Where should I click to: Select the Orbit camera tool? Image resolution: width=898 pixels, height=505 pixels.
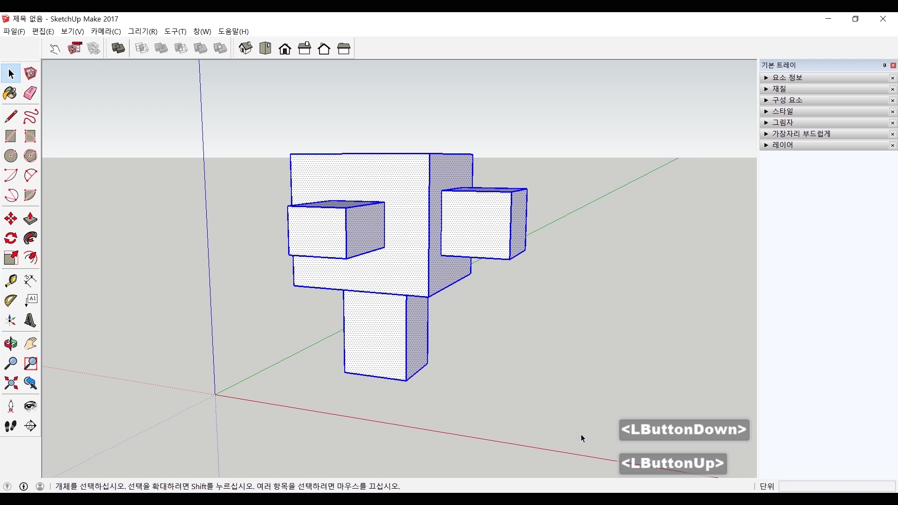10,344
